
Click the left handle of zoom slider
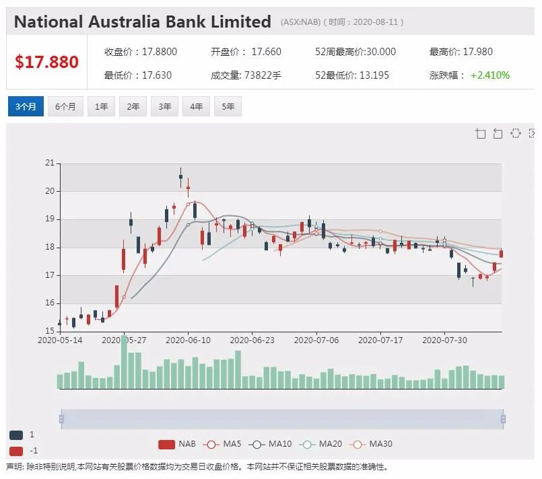point(61,419)
